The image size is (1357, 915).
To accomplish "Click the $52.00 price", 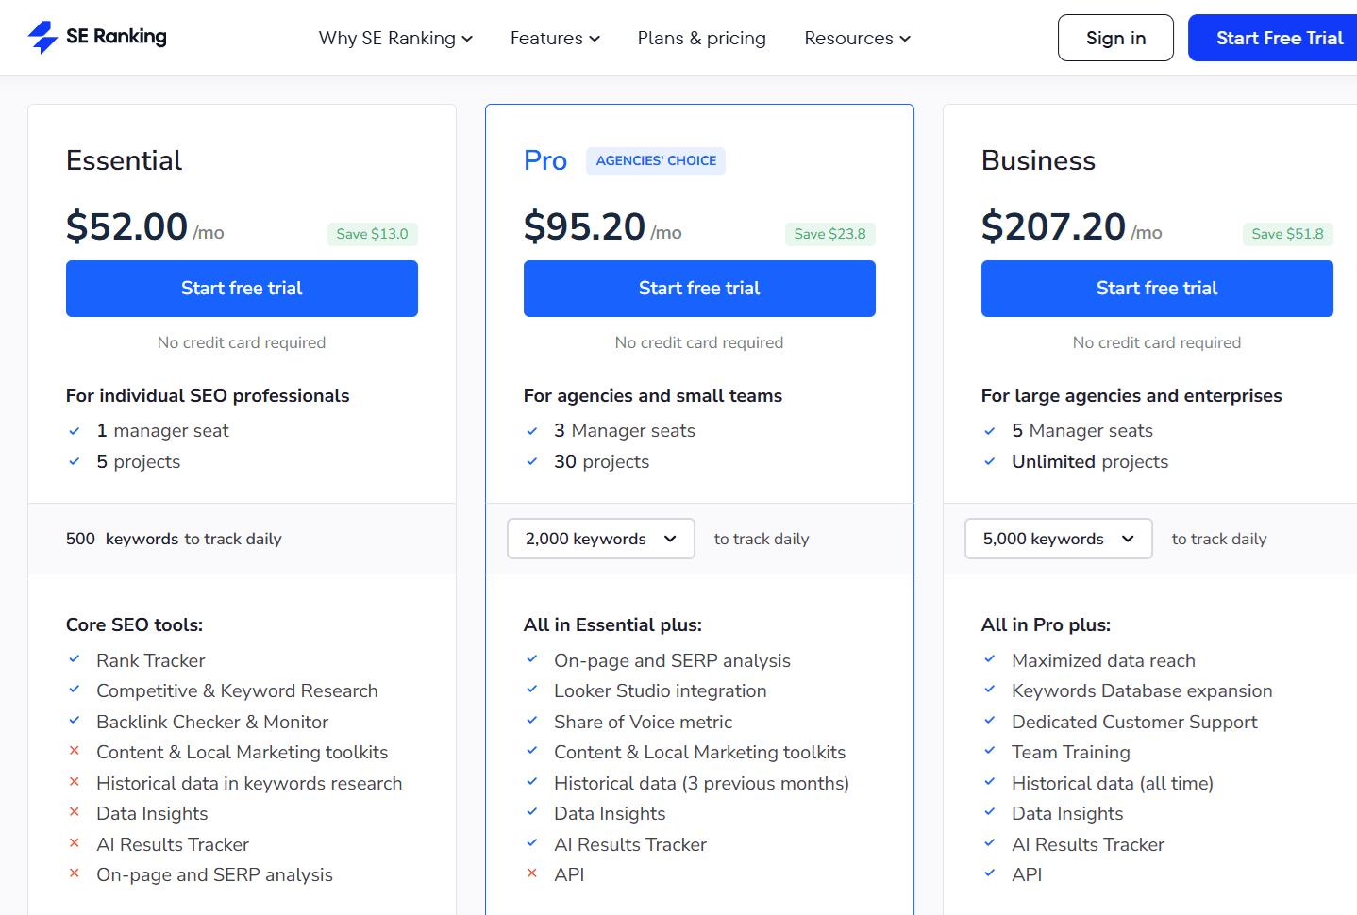I will coord(126,226).
